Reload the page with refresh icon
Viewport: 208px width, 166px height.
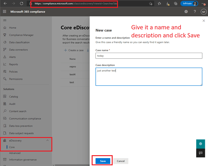point(21,3)
